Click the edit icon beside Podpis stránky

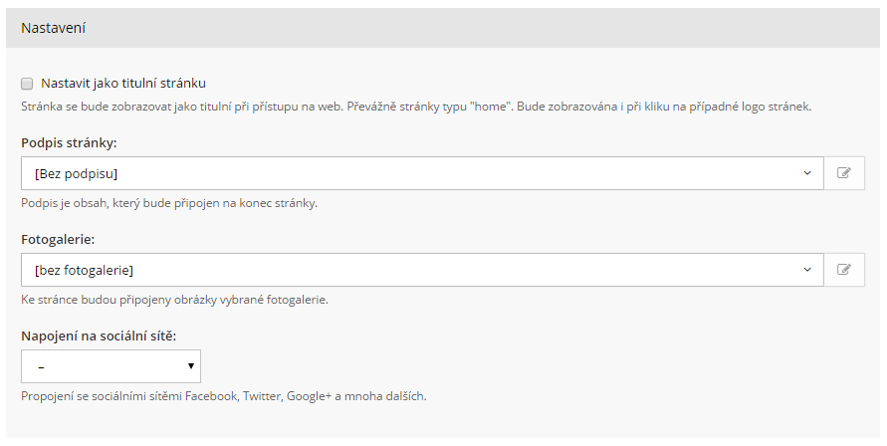coord(844,173)
